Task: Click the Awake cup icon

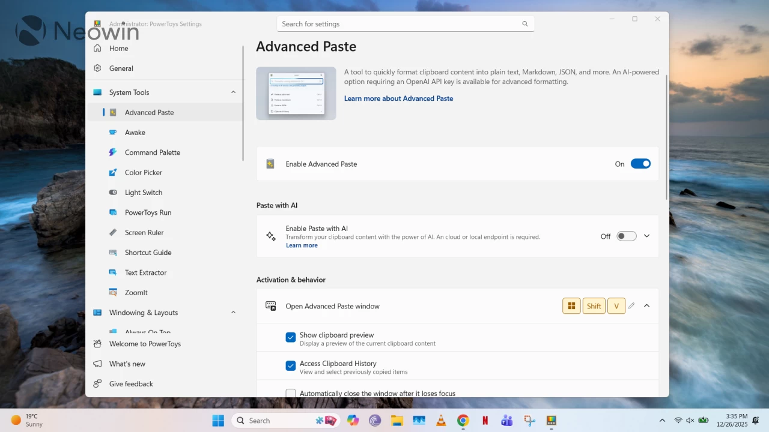Action: pos(113,133)
